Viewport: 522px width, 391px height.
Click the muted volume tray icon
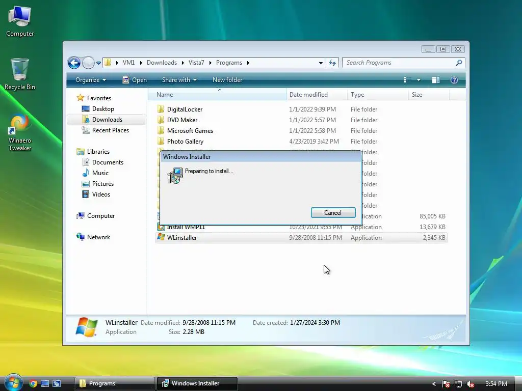[x=471, y=384]
